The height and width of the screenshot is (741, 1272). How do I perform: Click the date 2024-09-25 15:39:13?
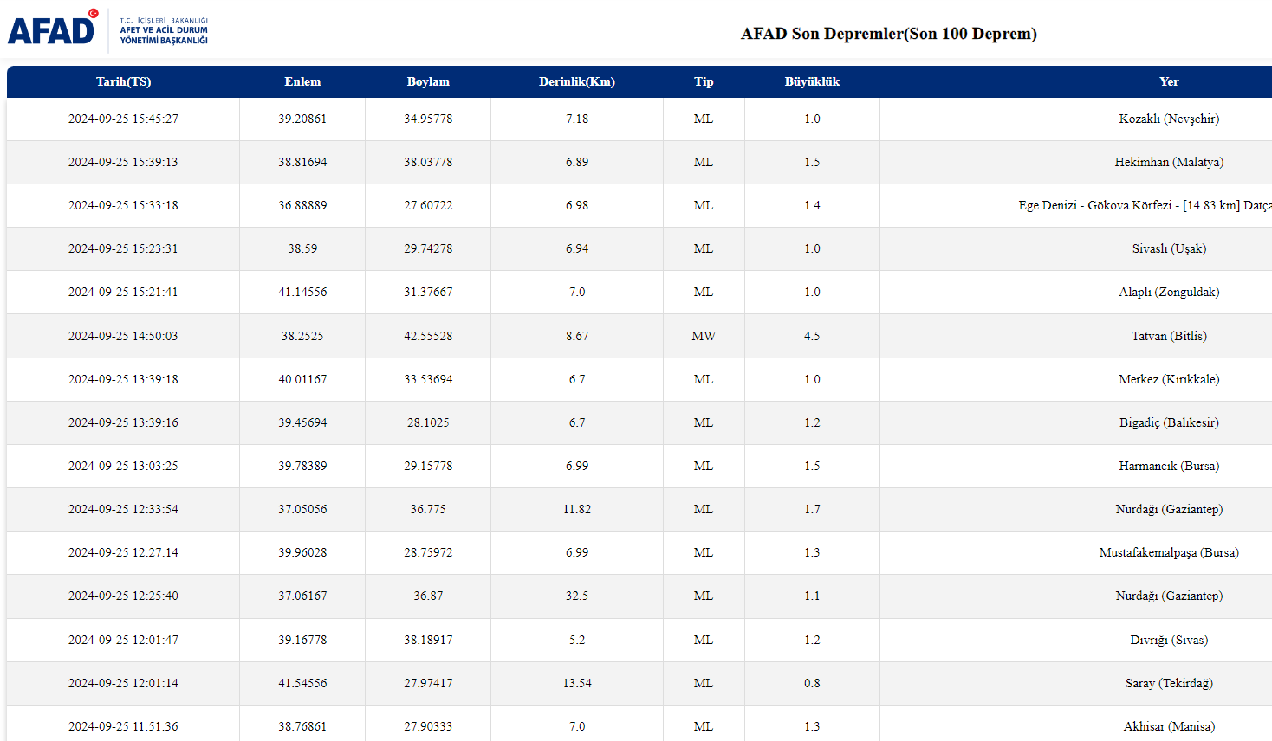[x=123, y=162]
